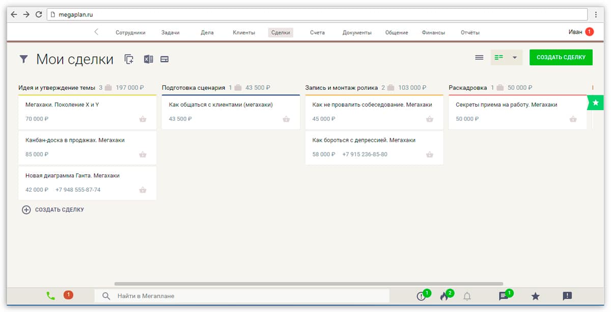This screenshot has width=611, height=312.
Task: Click the left chevron in navigation menu
Action: pyautogui.click(x=96, y=32)
